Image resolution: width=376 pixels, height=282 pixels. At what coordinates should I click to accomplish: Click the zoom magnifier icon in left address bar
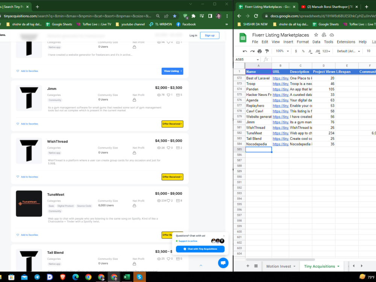(x=158, y=16)
